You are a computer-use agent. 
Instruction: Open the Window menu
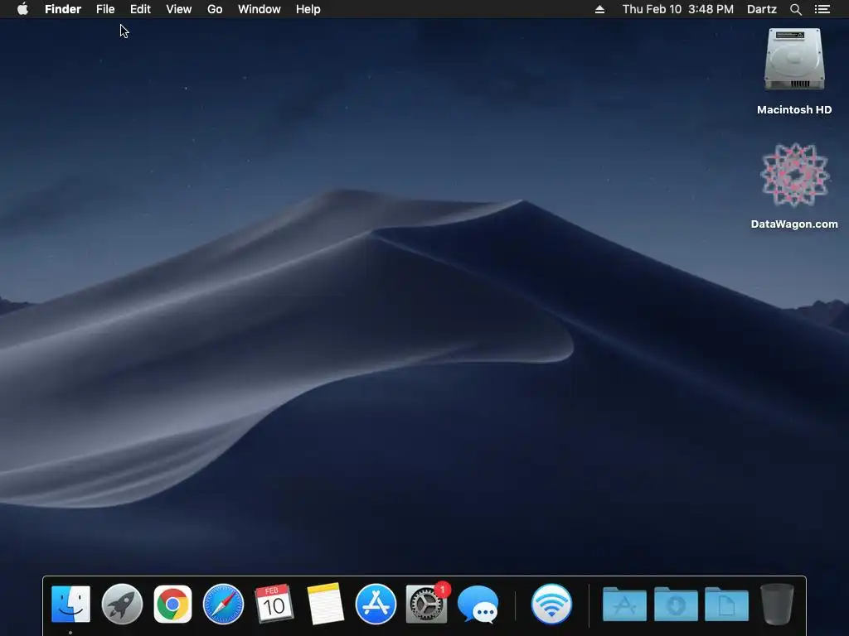(260, 9)
